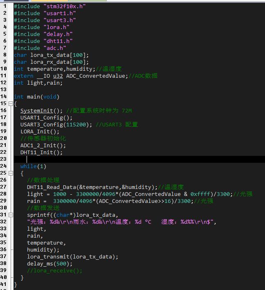Viewport: 265px width, 290px height.
Task: Click the light = 1000 assignment line
Action: pos(130,194)
